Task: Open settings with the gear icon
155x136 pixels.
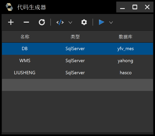Action: 84,22
